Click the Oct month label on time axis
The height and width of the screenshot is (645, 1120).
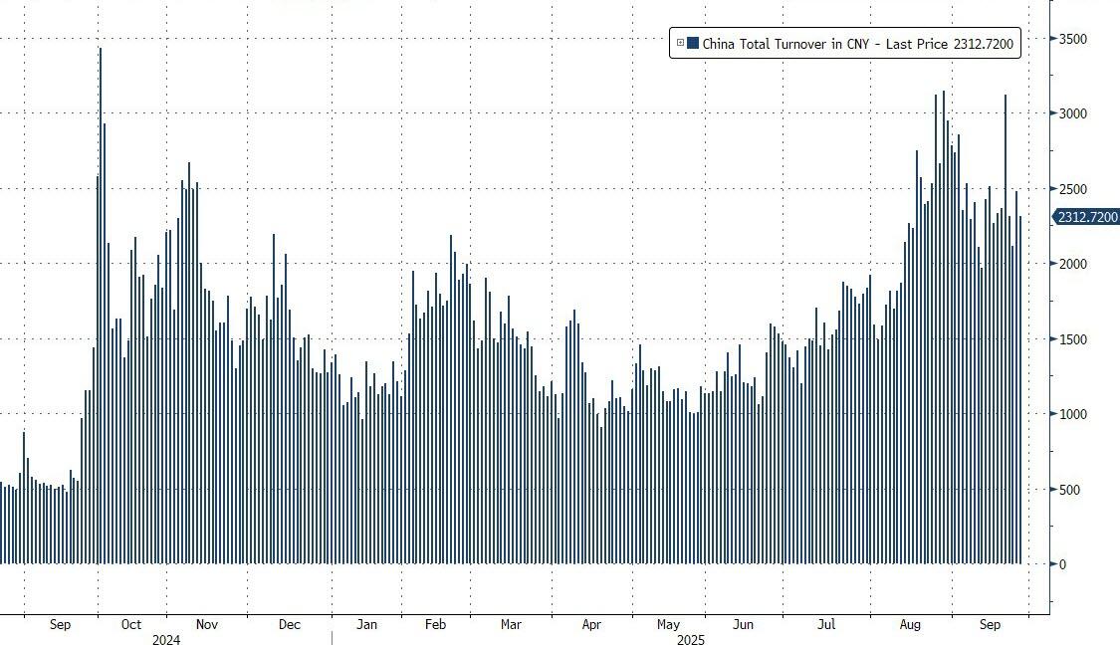[x=131, y=624]
